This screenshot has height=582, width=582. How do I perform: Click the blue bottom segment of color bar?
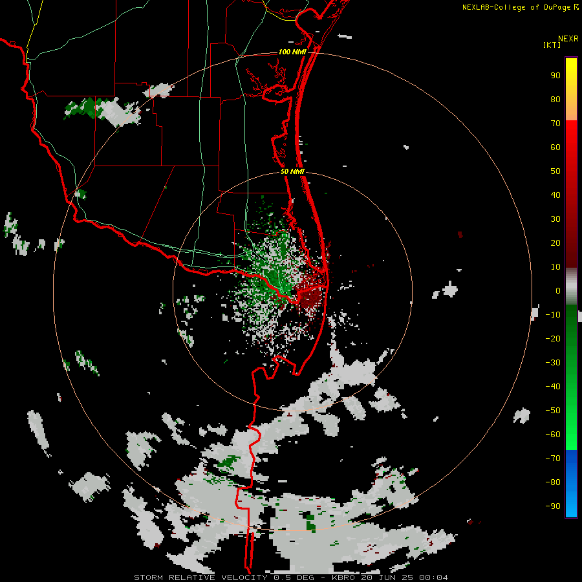571,483
